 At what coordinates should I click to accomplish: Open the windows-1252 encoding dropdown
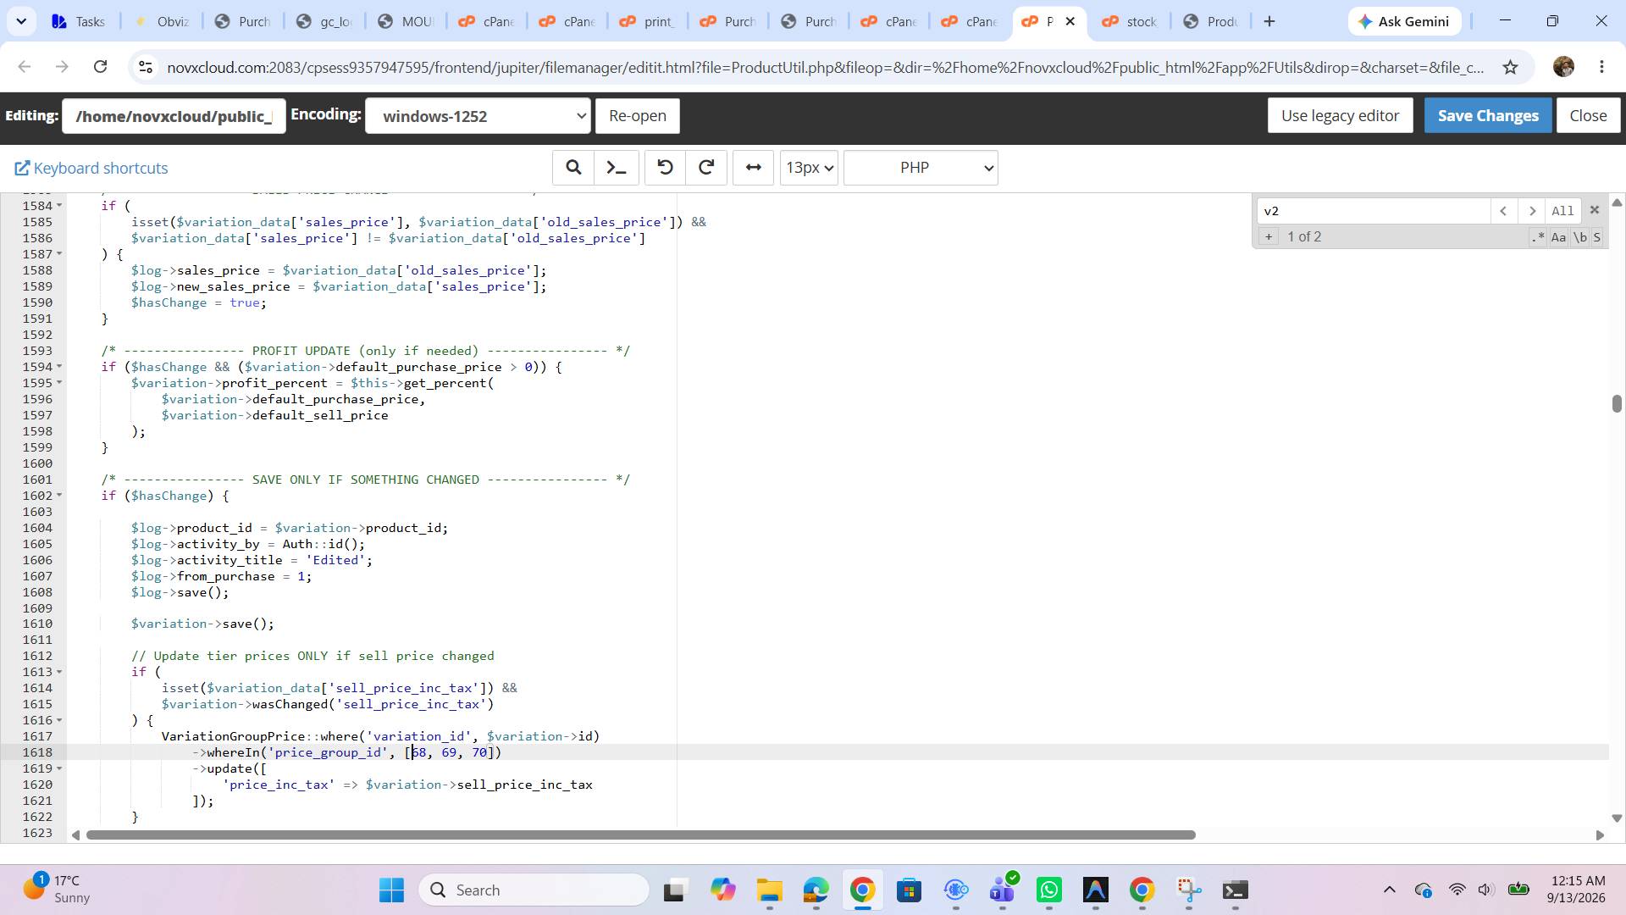pos(478,116)
